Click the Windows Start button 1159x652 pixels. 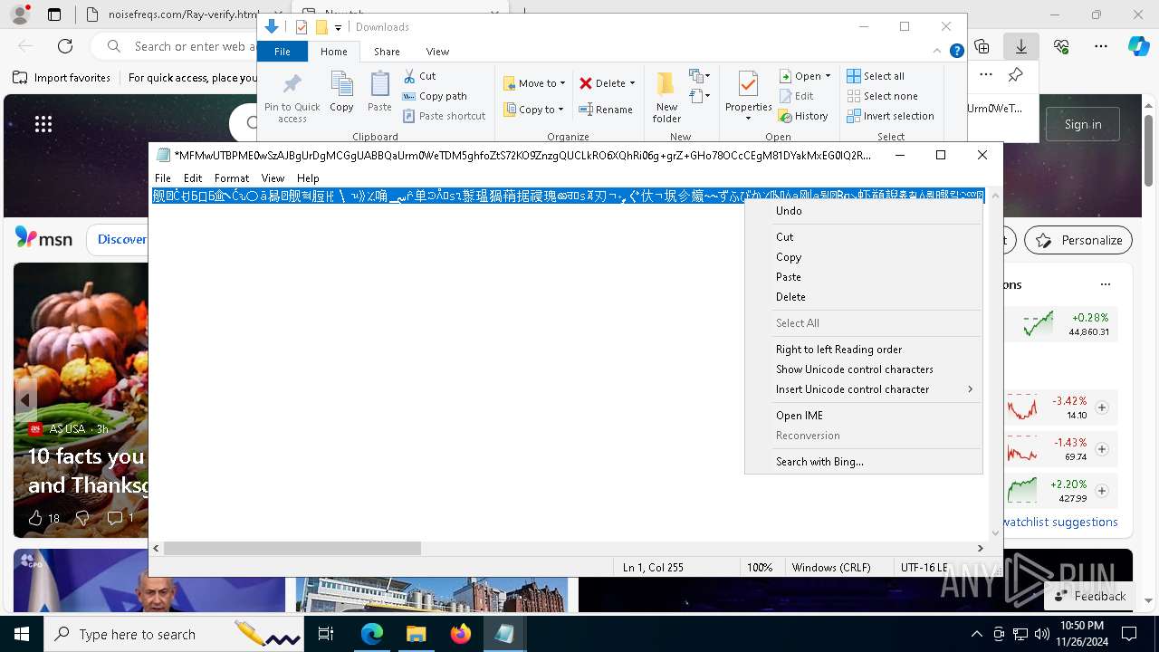(21, 634)
